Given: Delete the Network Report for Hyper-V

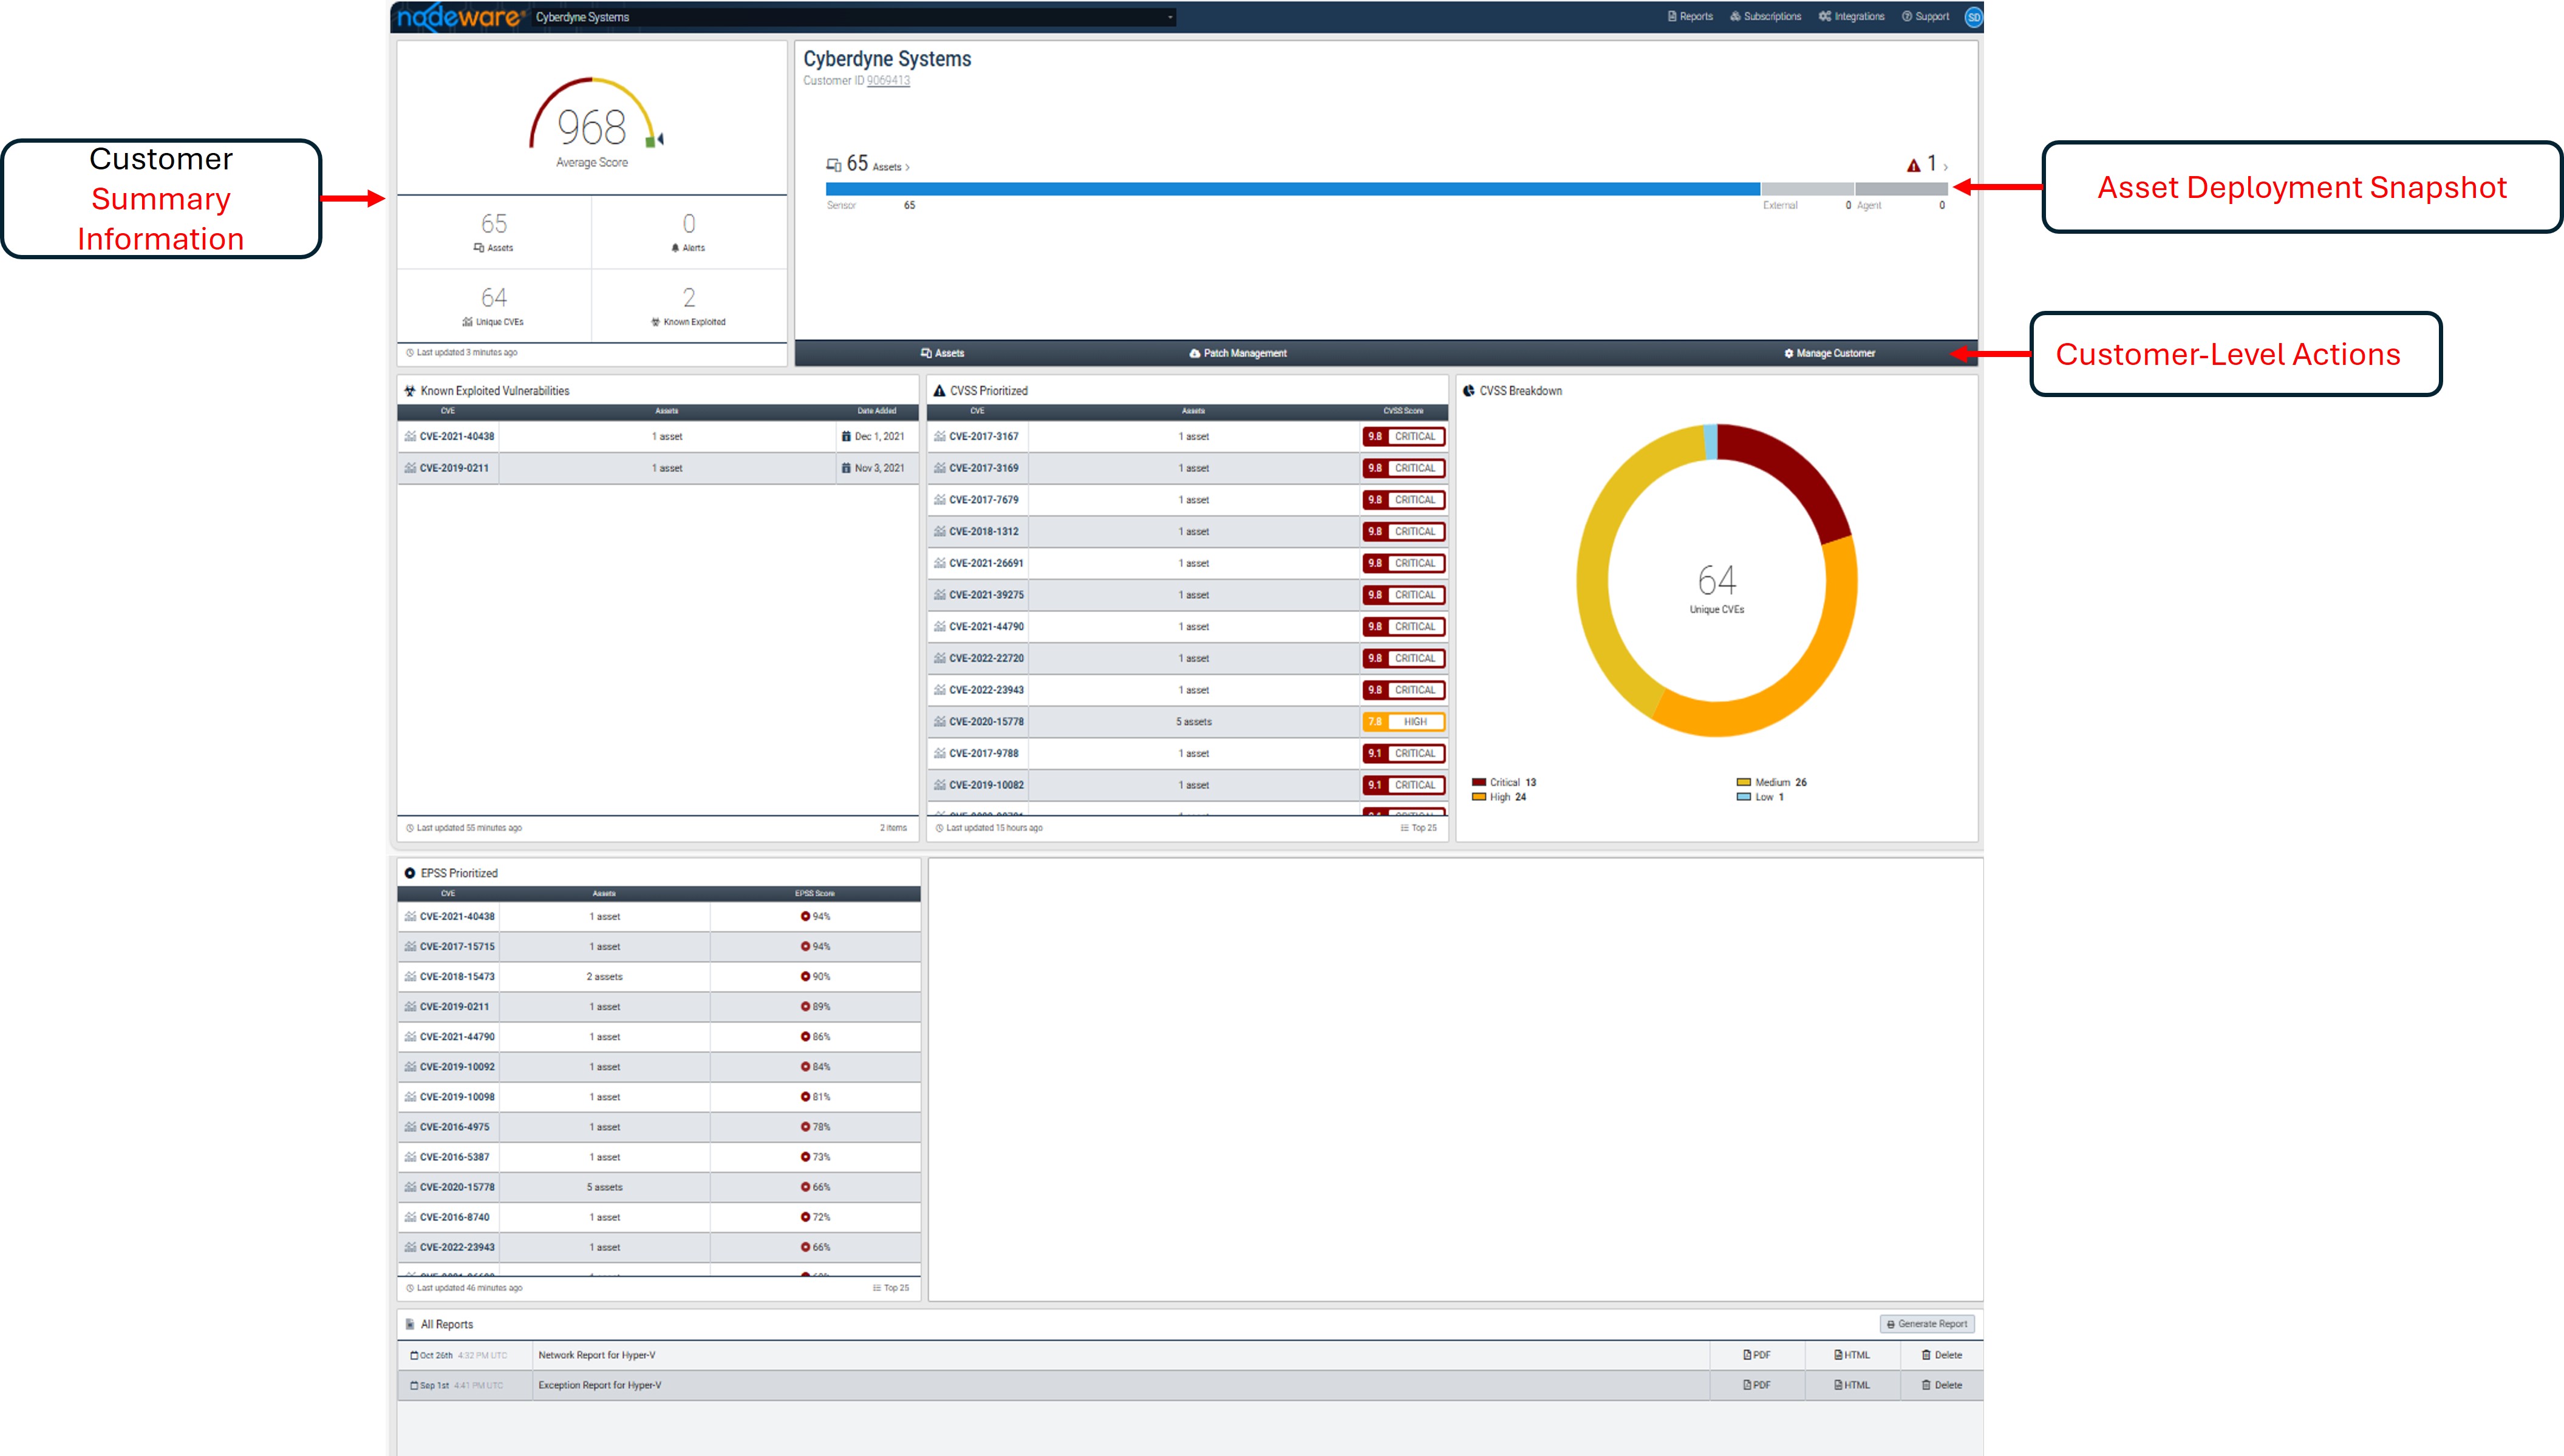Looking at the screenshot, I should 1941,1355.
